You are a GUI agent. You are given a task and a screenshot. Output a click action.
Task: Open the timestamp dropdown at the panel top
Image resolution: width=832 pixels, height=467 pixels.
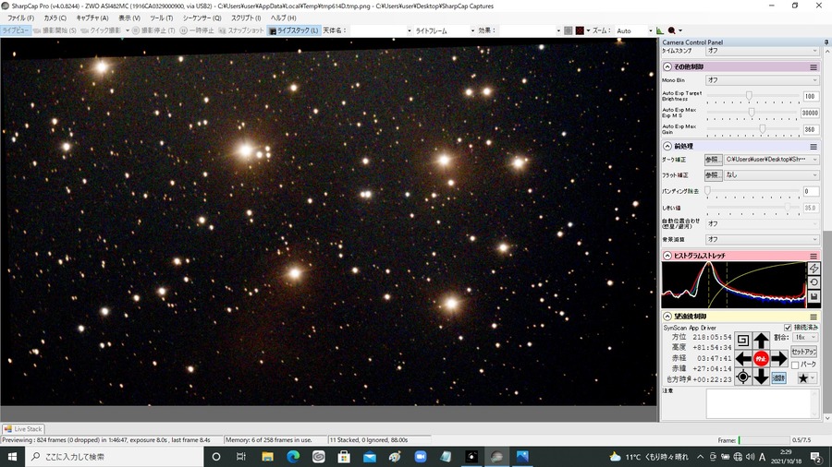(762, 51)
